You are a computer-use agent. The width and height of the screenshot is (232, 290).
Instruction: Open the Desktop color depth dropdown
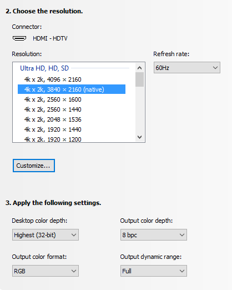pyautogui.click(x=46, y=235)
